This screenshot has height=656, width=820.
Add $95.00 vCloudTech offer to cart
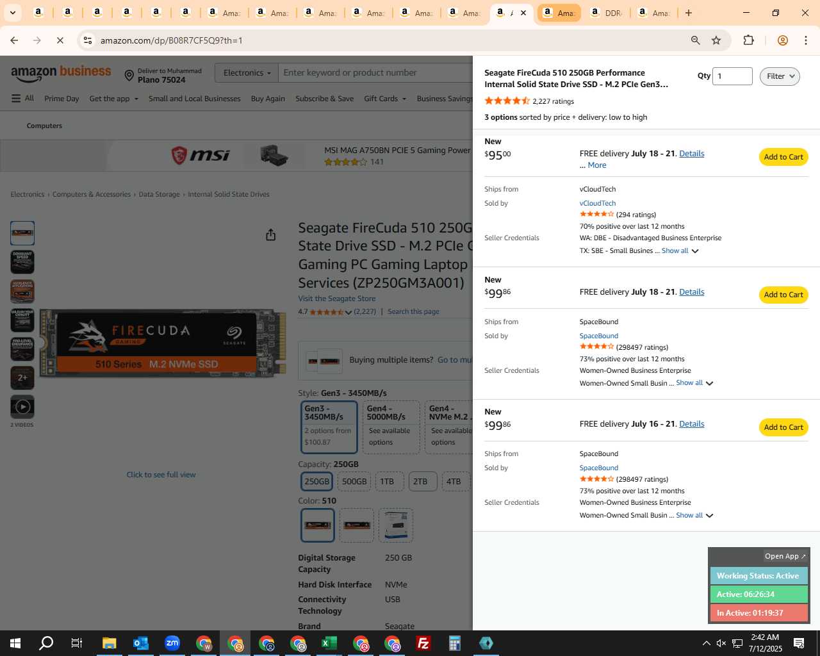point(783,157)
